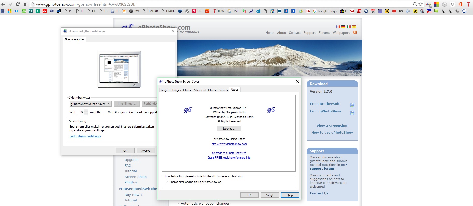Image resolution: width=473 pixels, height=206 pixels.
Task: Click the snowy mountain banner image
Action: tap(269, 58)
